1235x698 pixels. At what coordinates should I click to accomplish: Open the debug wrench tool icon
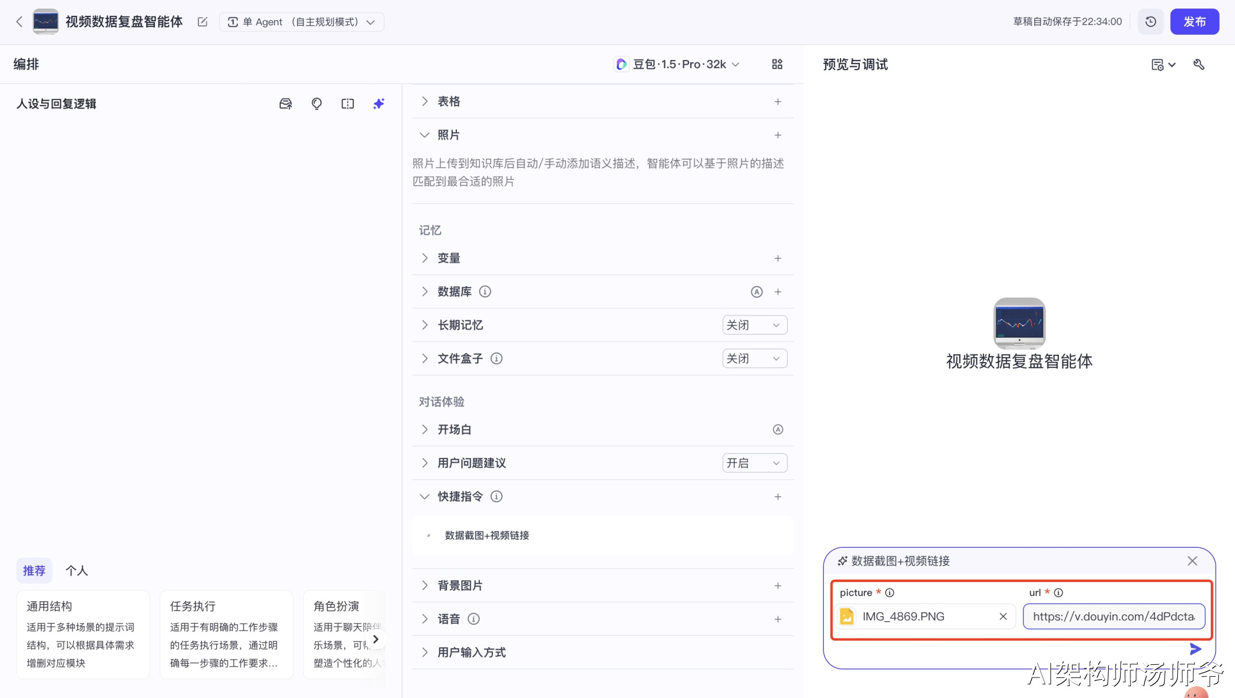1199,65
